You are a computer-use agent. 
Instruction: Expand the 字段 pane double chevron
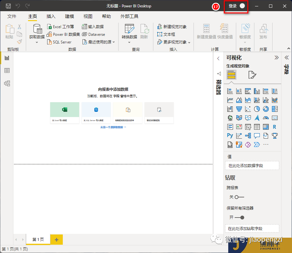point(287,57)
